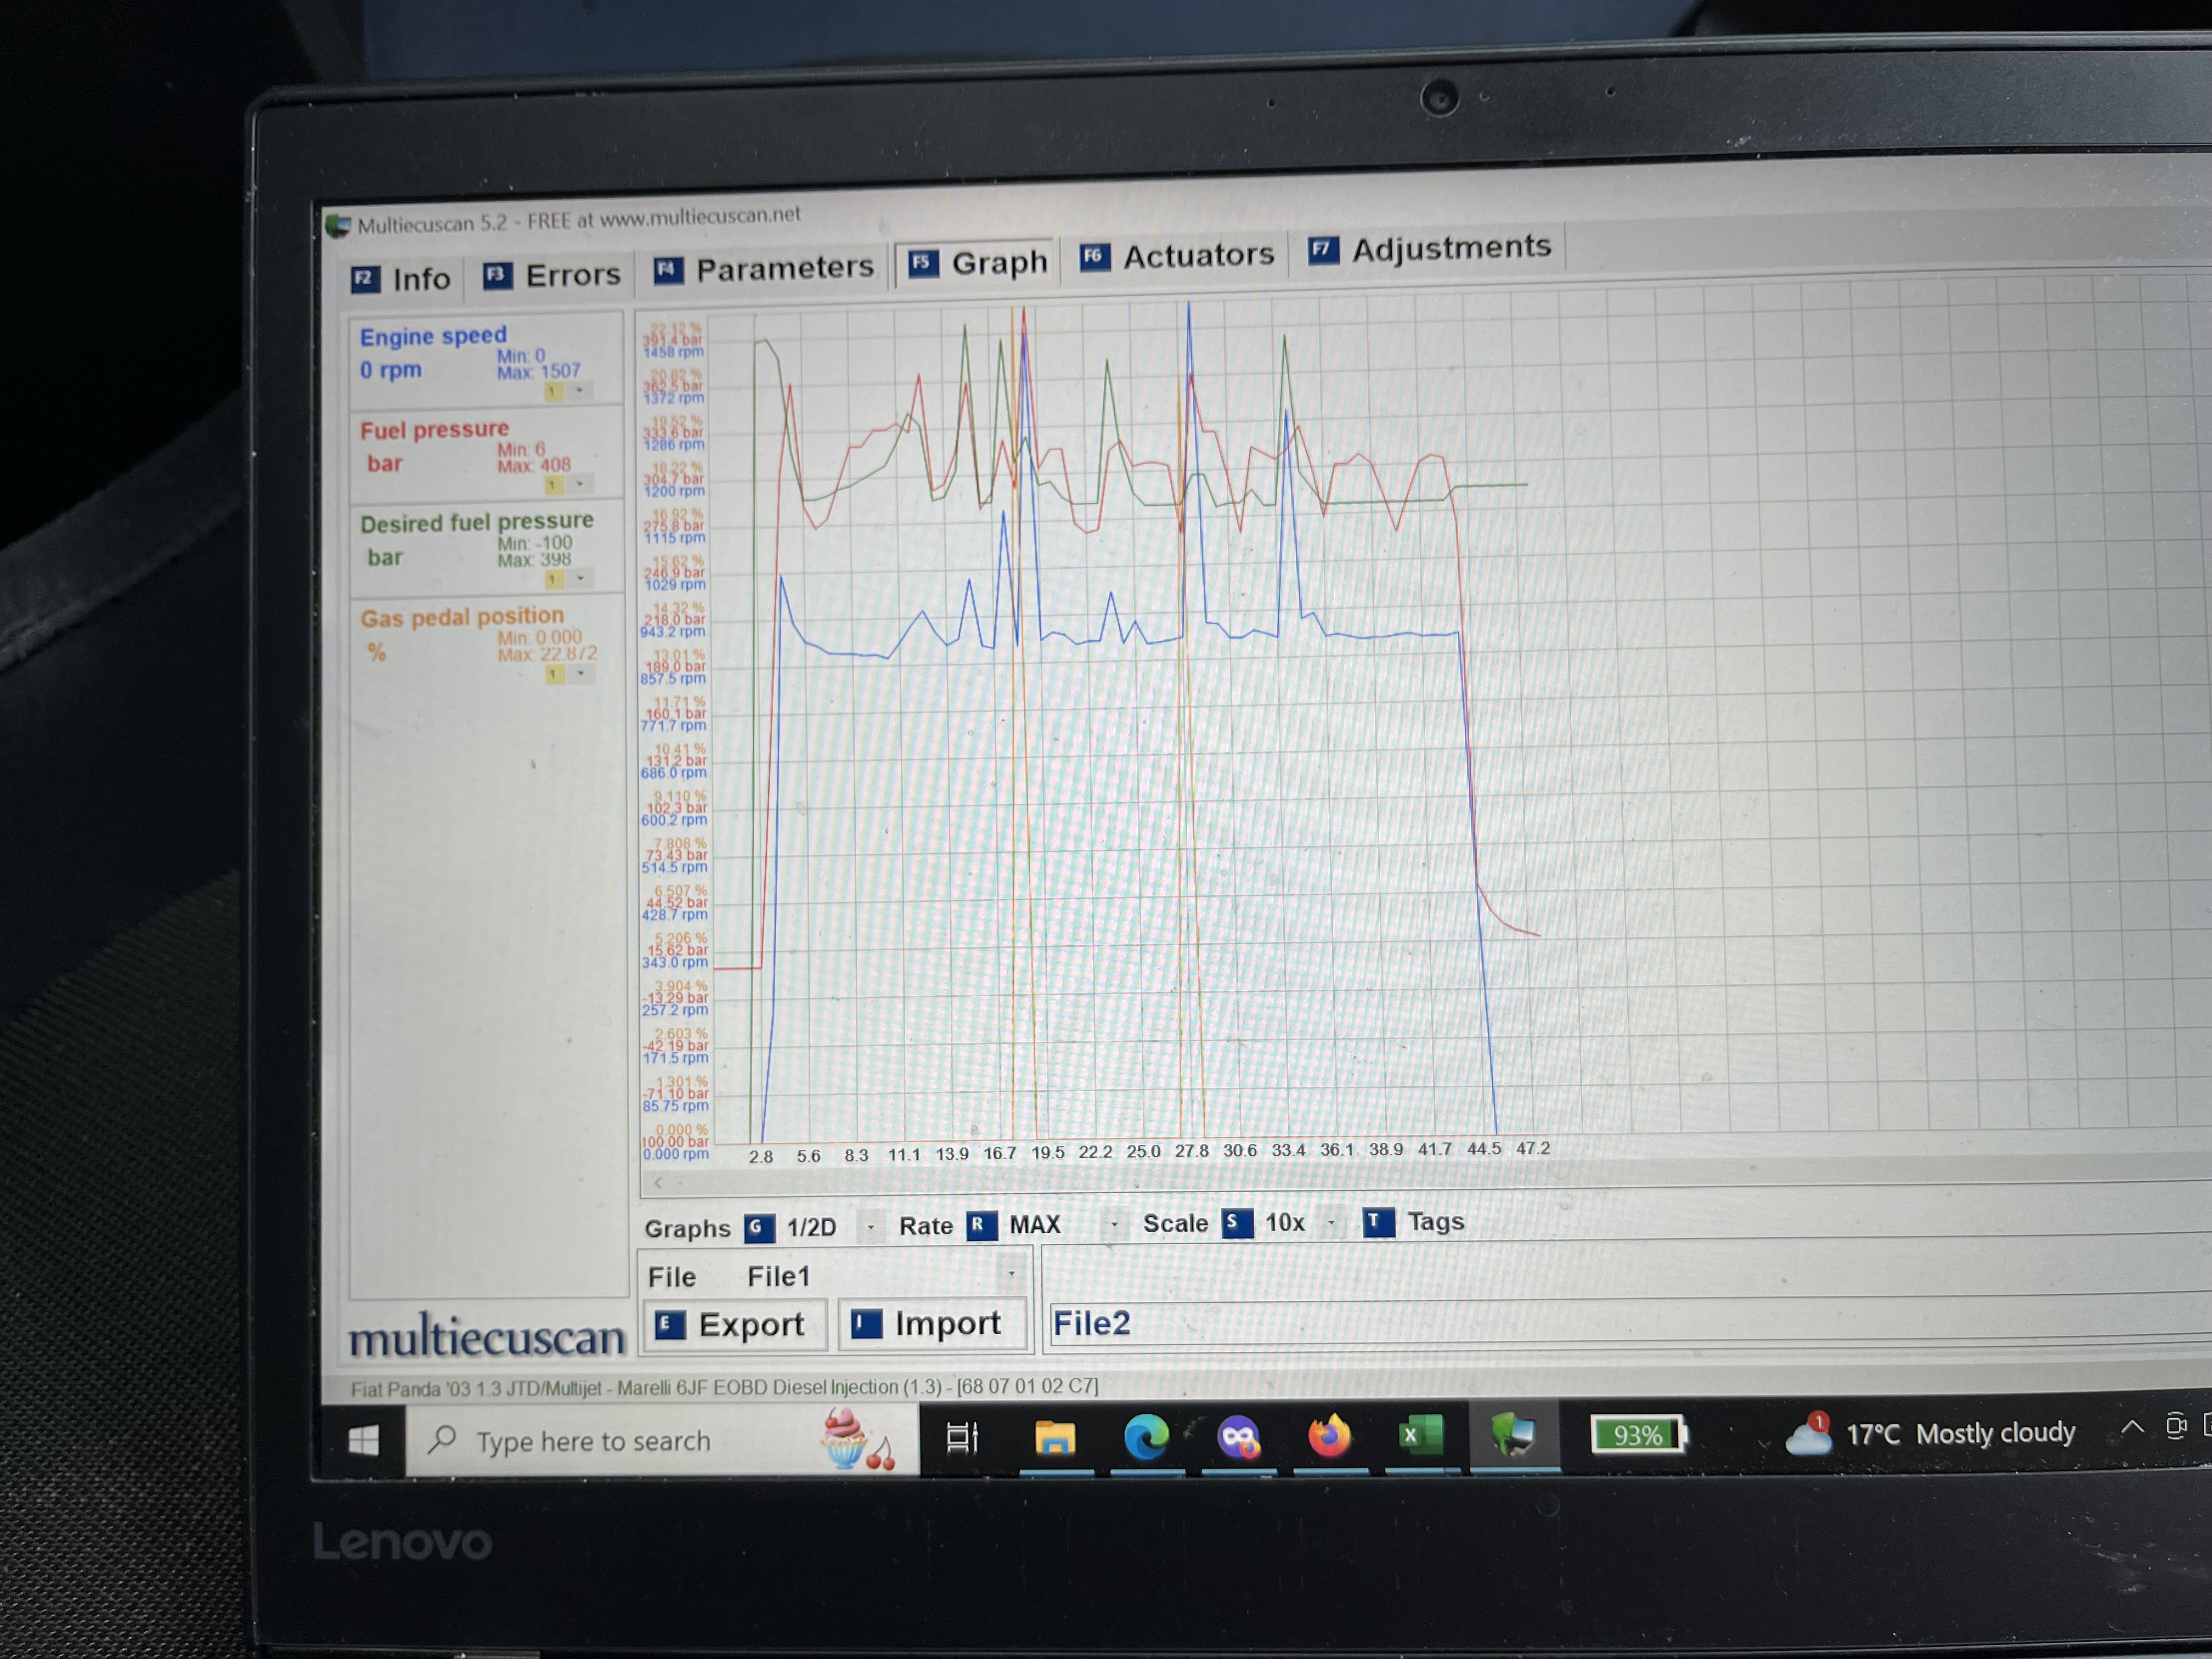Screen dimensions: 2212x1659
Task: Click the Task View taskbar icon
Action: point(962,1439)
